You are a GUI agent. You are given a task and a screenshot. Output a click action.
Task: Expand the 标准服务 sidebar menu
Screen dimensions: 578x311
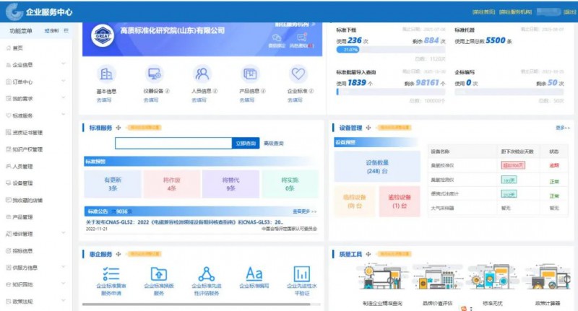point(36,115)
